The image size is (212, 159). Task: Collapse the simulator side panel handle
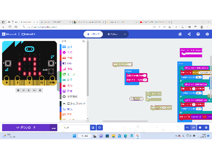(58, 81)
